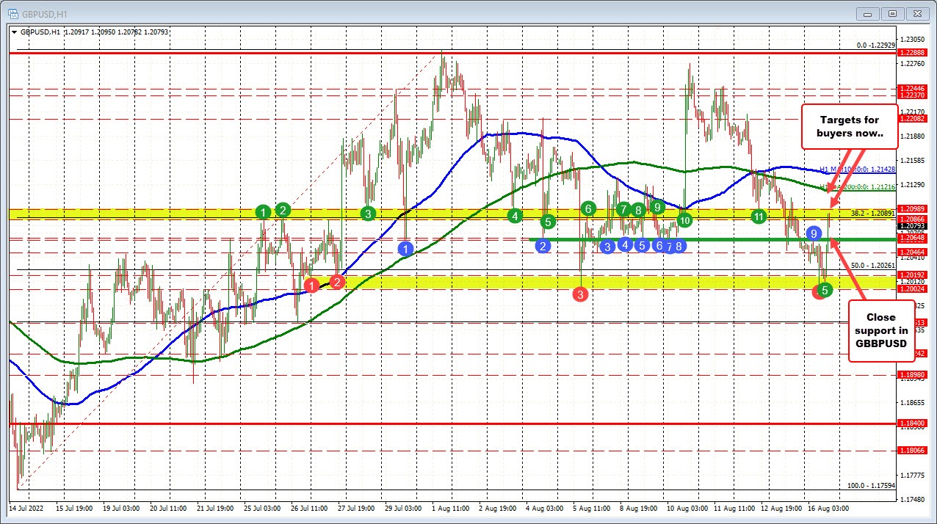Expand the OHLC quote dropdown arrow
The image size is (937, 524).
15,32
